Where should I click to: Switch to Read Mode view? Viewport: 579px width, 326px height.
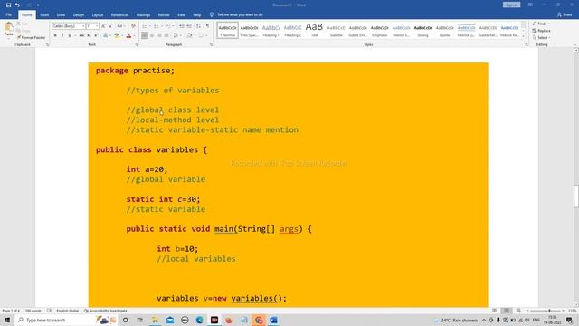coord(495,311)
